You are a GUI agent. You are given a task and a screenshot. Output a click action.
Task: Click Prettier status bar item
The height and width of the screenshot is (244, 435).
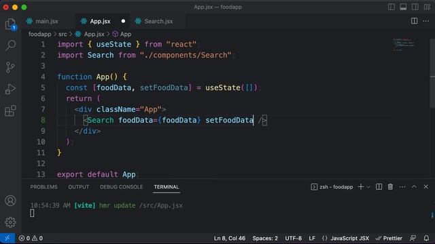[389, 238]
